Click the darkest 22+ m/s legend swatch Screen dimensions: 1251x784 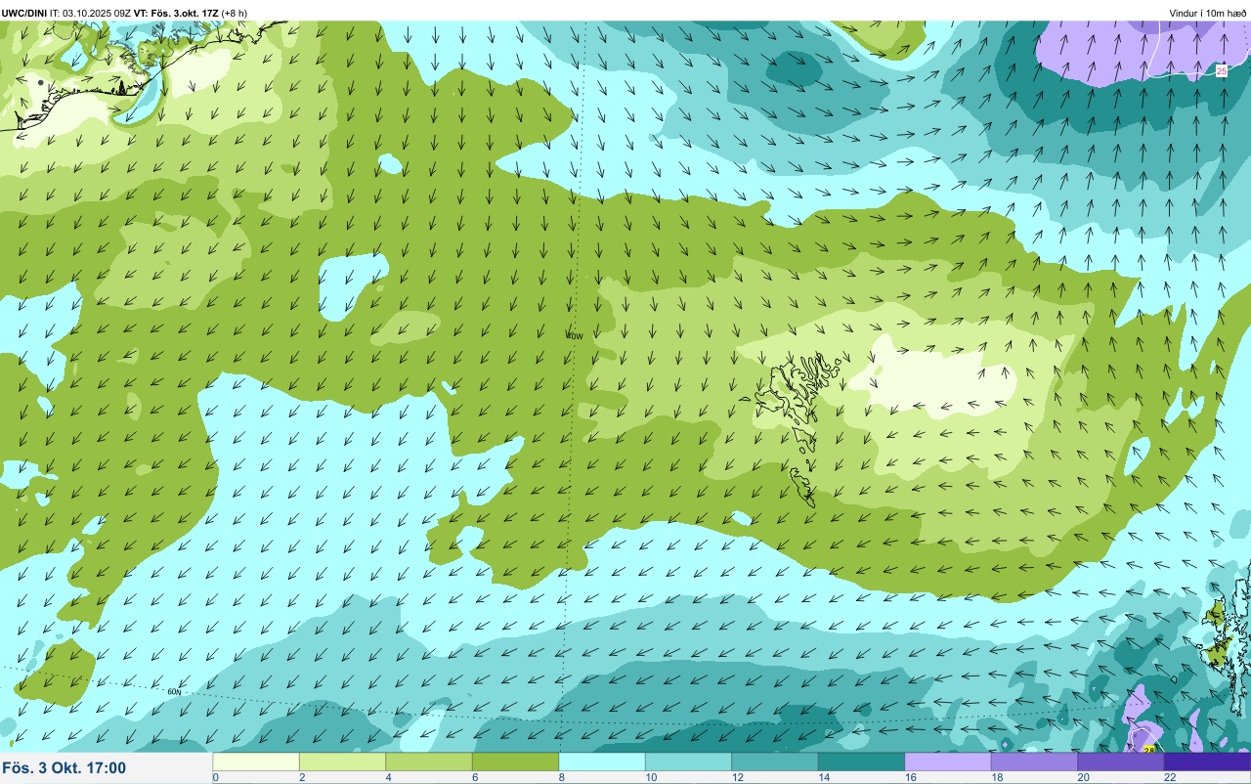pos(1207,762)
